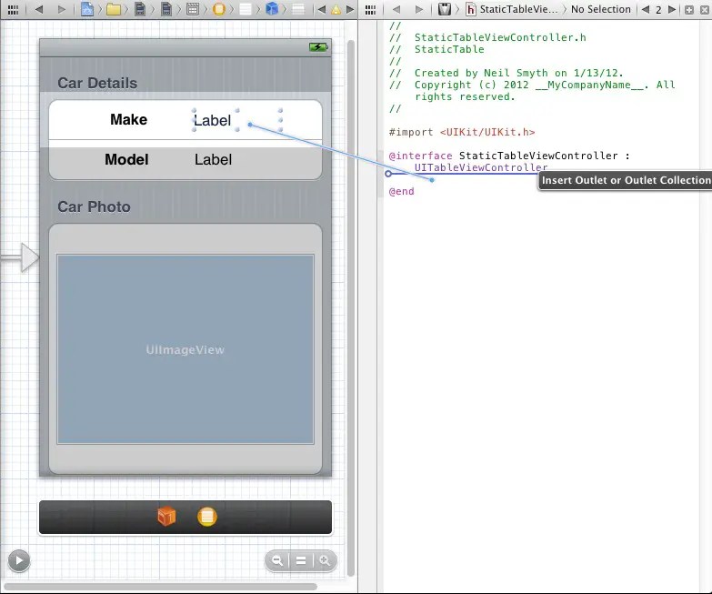Jump to next issue in storyboard
This screenshot has height=594, width=712.
click(x=350, y=9)
